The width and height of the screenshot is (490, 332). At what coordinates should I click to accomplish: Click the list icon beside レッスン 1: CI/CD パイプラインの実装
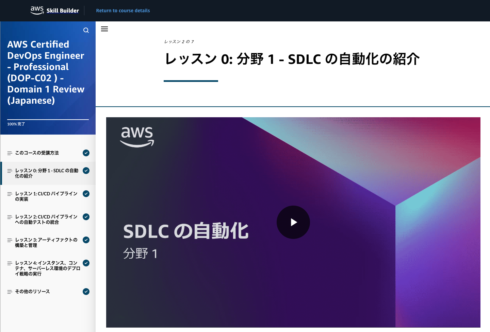click(9, 193)
